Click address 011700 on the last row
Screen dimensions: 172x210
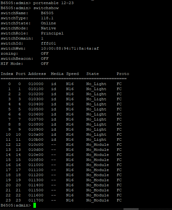pyautogui.click(x=36, y=201)
